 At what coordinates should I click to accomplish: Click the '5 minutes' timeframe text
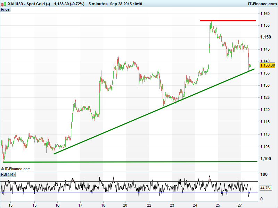coord(98,4)
